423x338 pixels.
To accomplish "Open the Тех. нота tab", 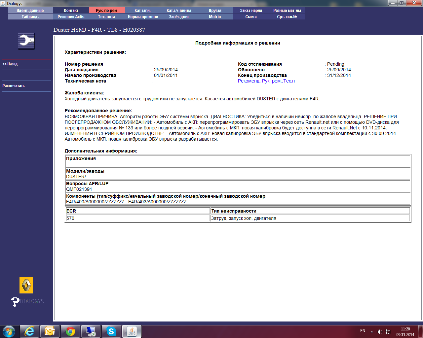I will pyautogui.click(x=107, y=17).
